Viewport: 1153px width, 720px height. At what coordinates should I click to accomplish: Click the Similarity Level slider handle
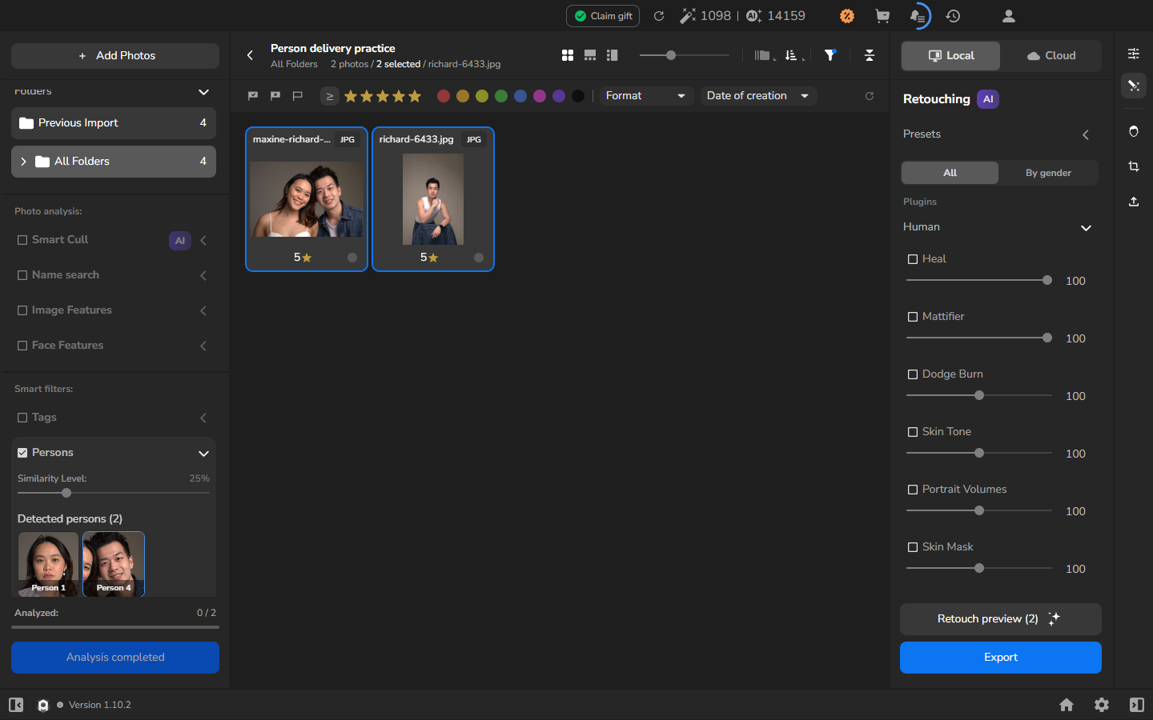click(x=66, y=493)
